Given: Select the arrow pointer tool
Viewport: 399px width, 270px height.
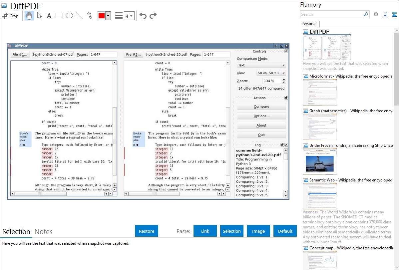Looking at the screenshot, I should click(x=39, y=16).
